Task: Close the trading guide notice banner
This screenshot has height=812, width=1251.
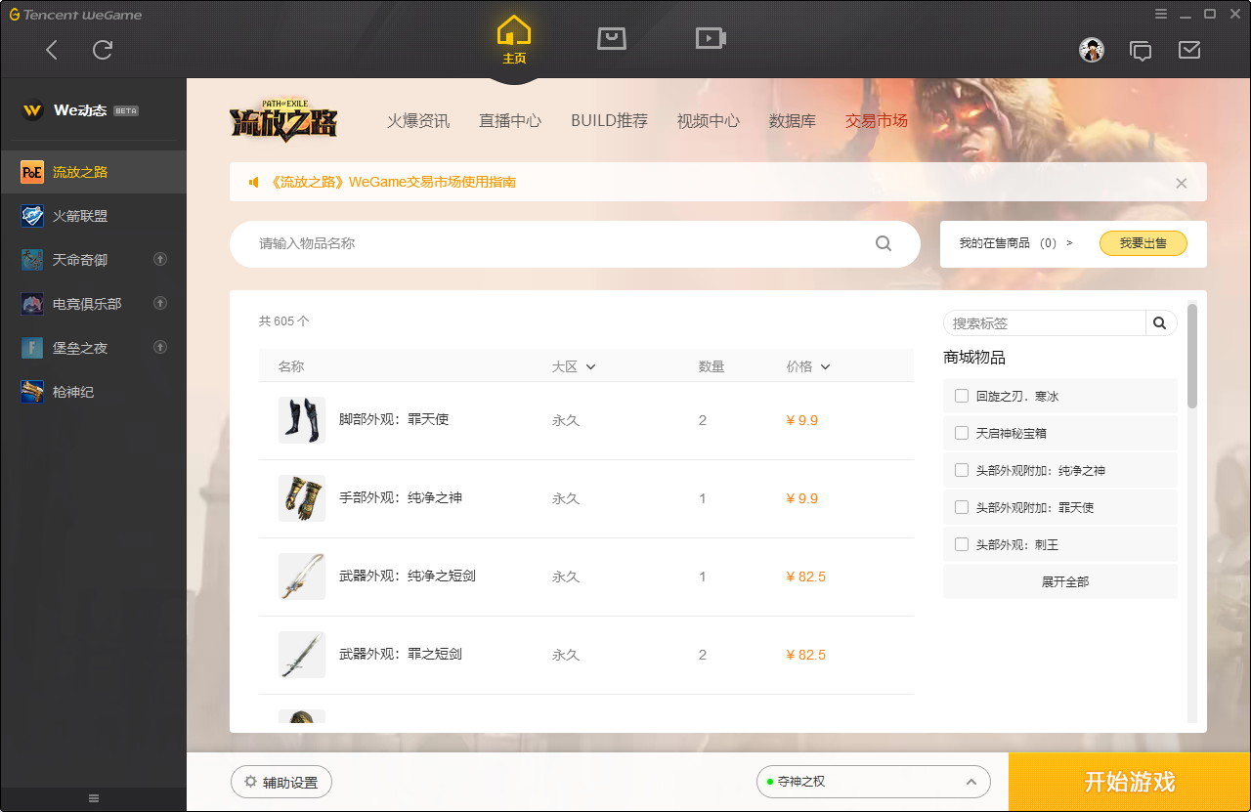Action: [x=1182, y=183]
